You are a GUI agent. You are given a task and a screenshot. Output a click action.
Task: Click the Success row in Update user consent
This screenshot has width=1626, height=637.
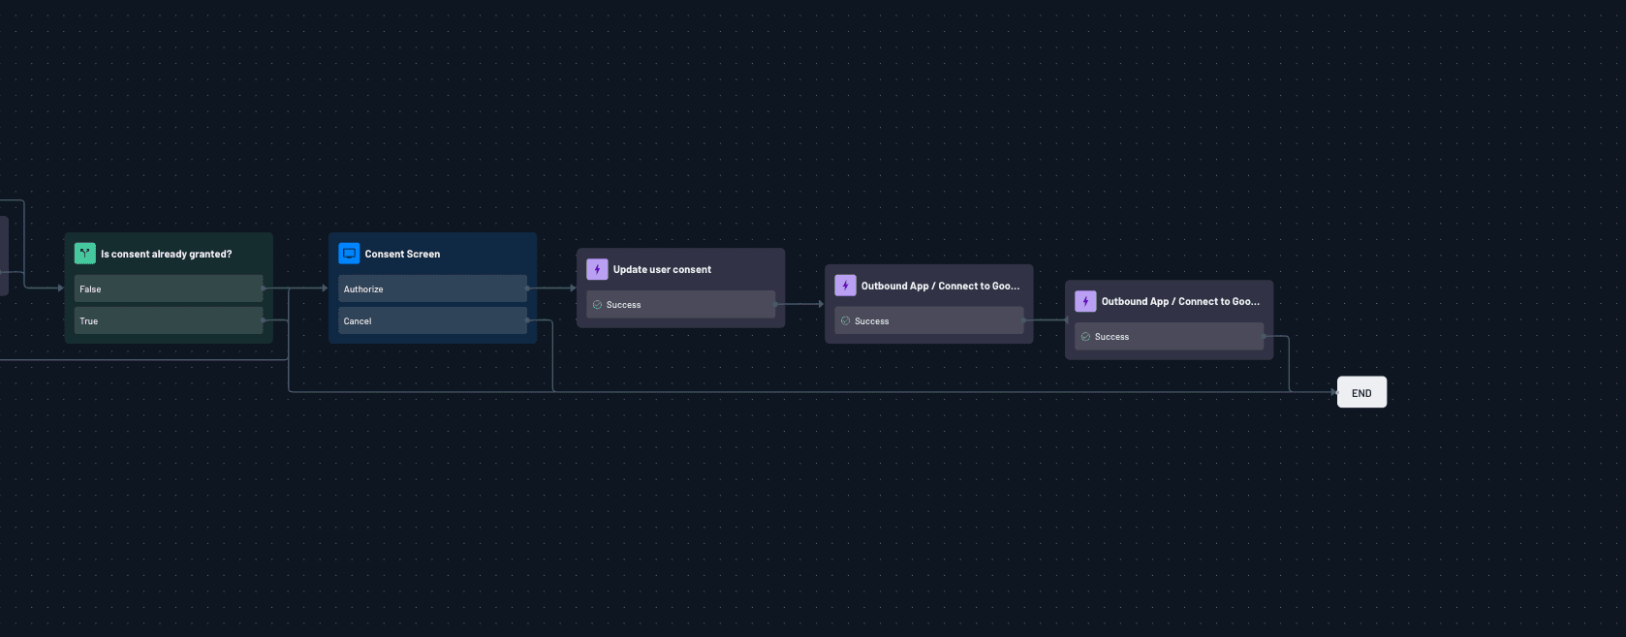(680, 304)
